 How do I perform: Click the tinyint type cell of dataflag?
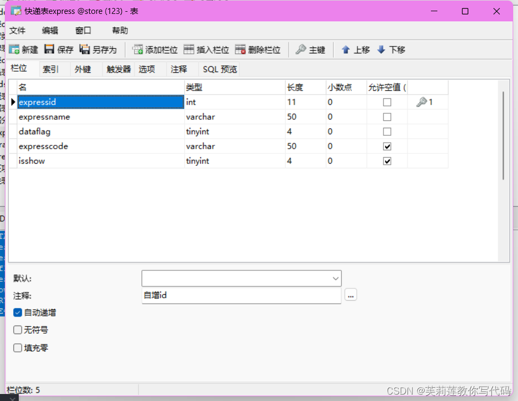(235, 132)
